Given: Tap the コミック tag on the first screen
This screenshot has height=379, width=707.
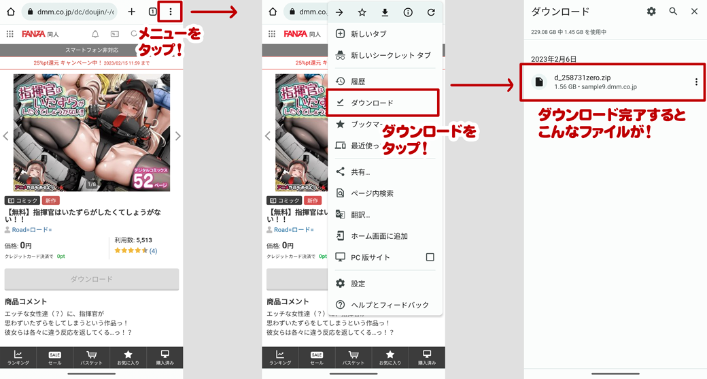Looking at the screenshot, I should pos(22,200).
